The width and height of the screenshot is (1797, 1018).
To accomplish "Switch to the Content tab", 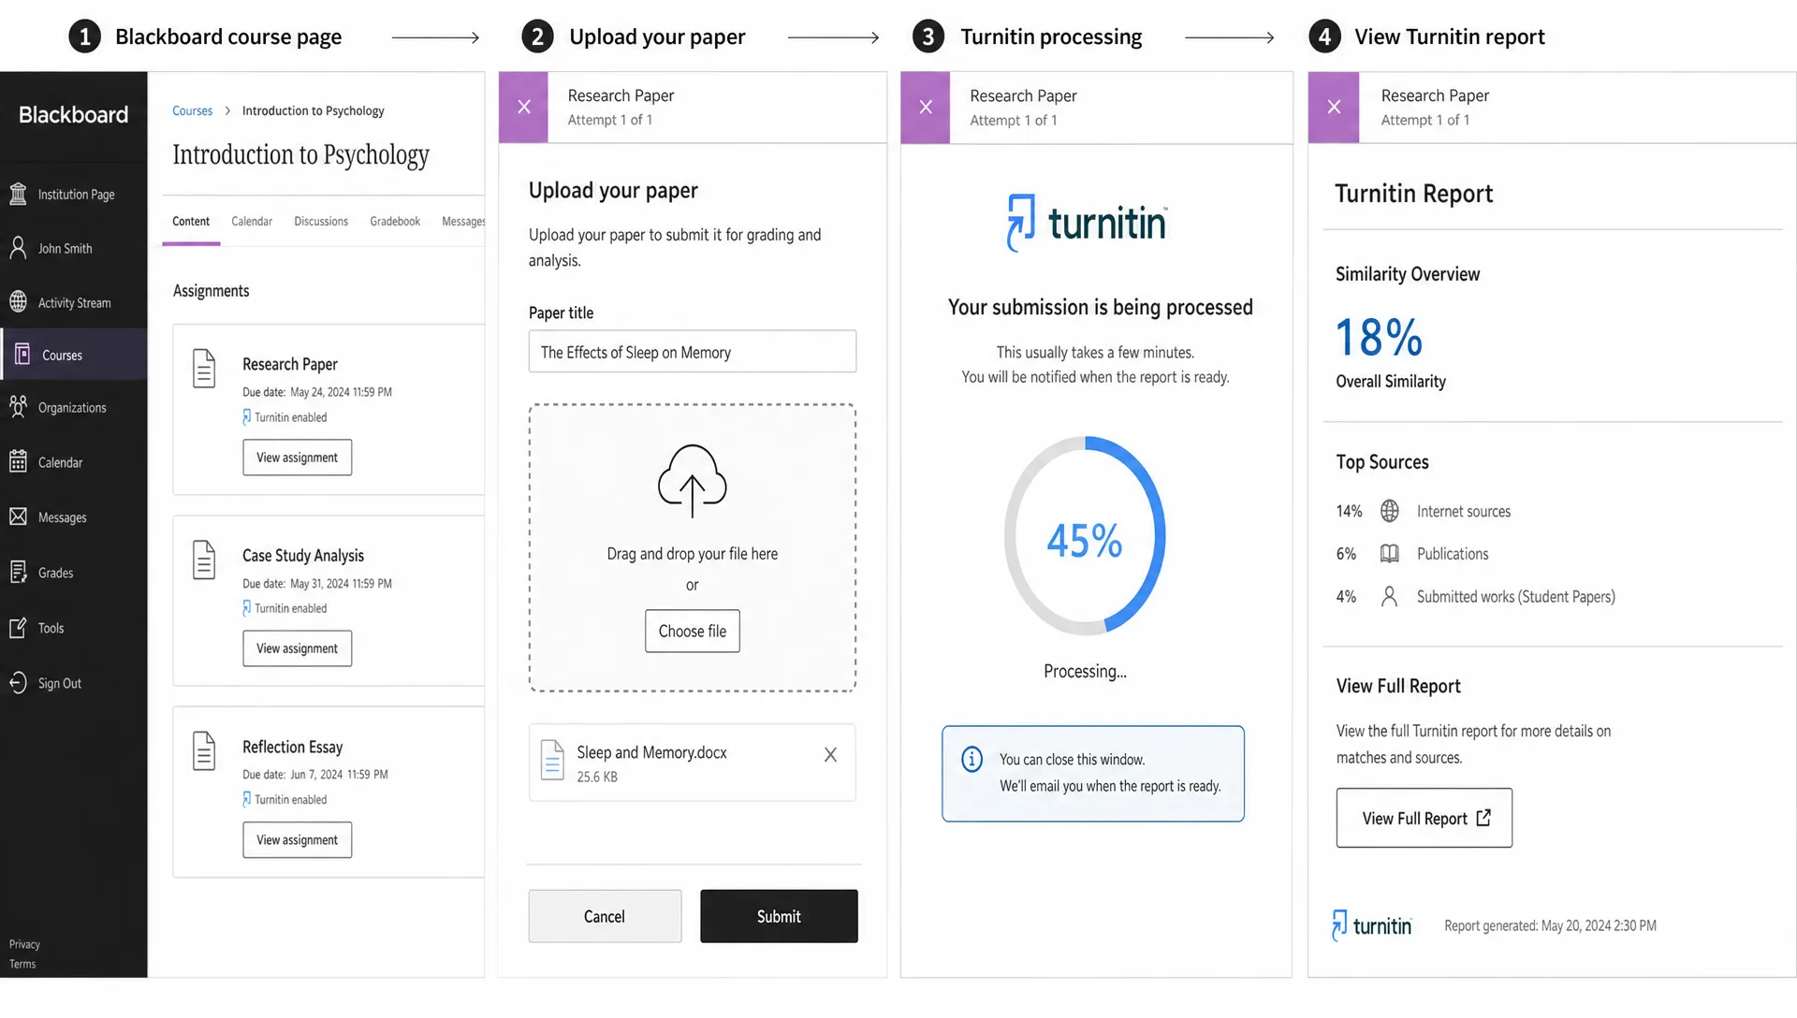I will coord(191,222).
